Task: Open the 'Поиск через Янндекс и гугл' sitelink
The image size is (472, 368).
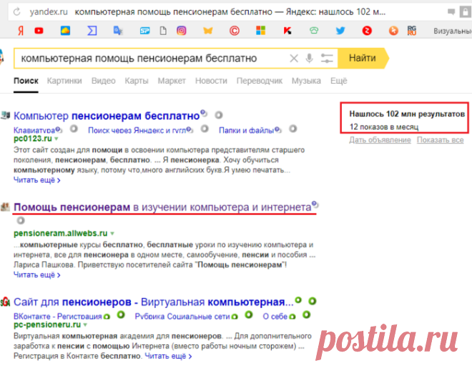Action: pyautogui.click(x=137, y=130)
